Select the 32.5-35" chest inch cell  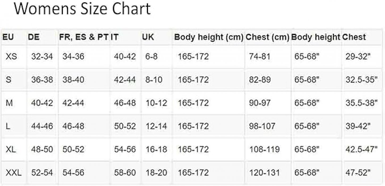pos(362,80)
